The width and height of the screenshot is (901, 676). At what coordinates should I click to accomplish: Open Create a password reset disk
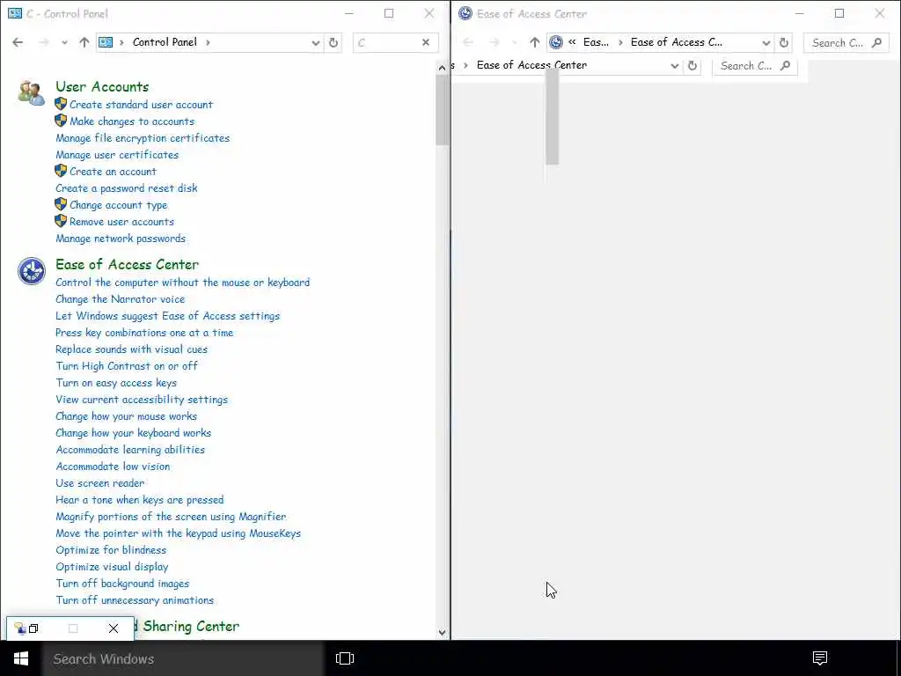click(127, 188)
